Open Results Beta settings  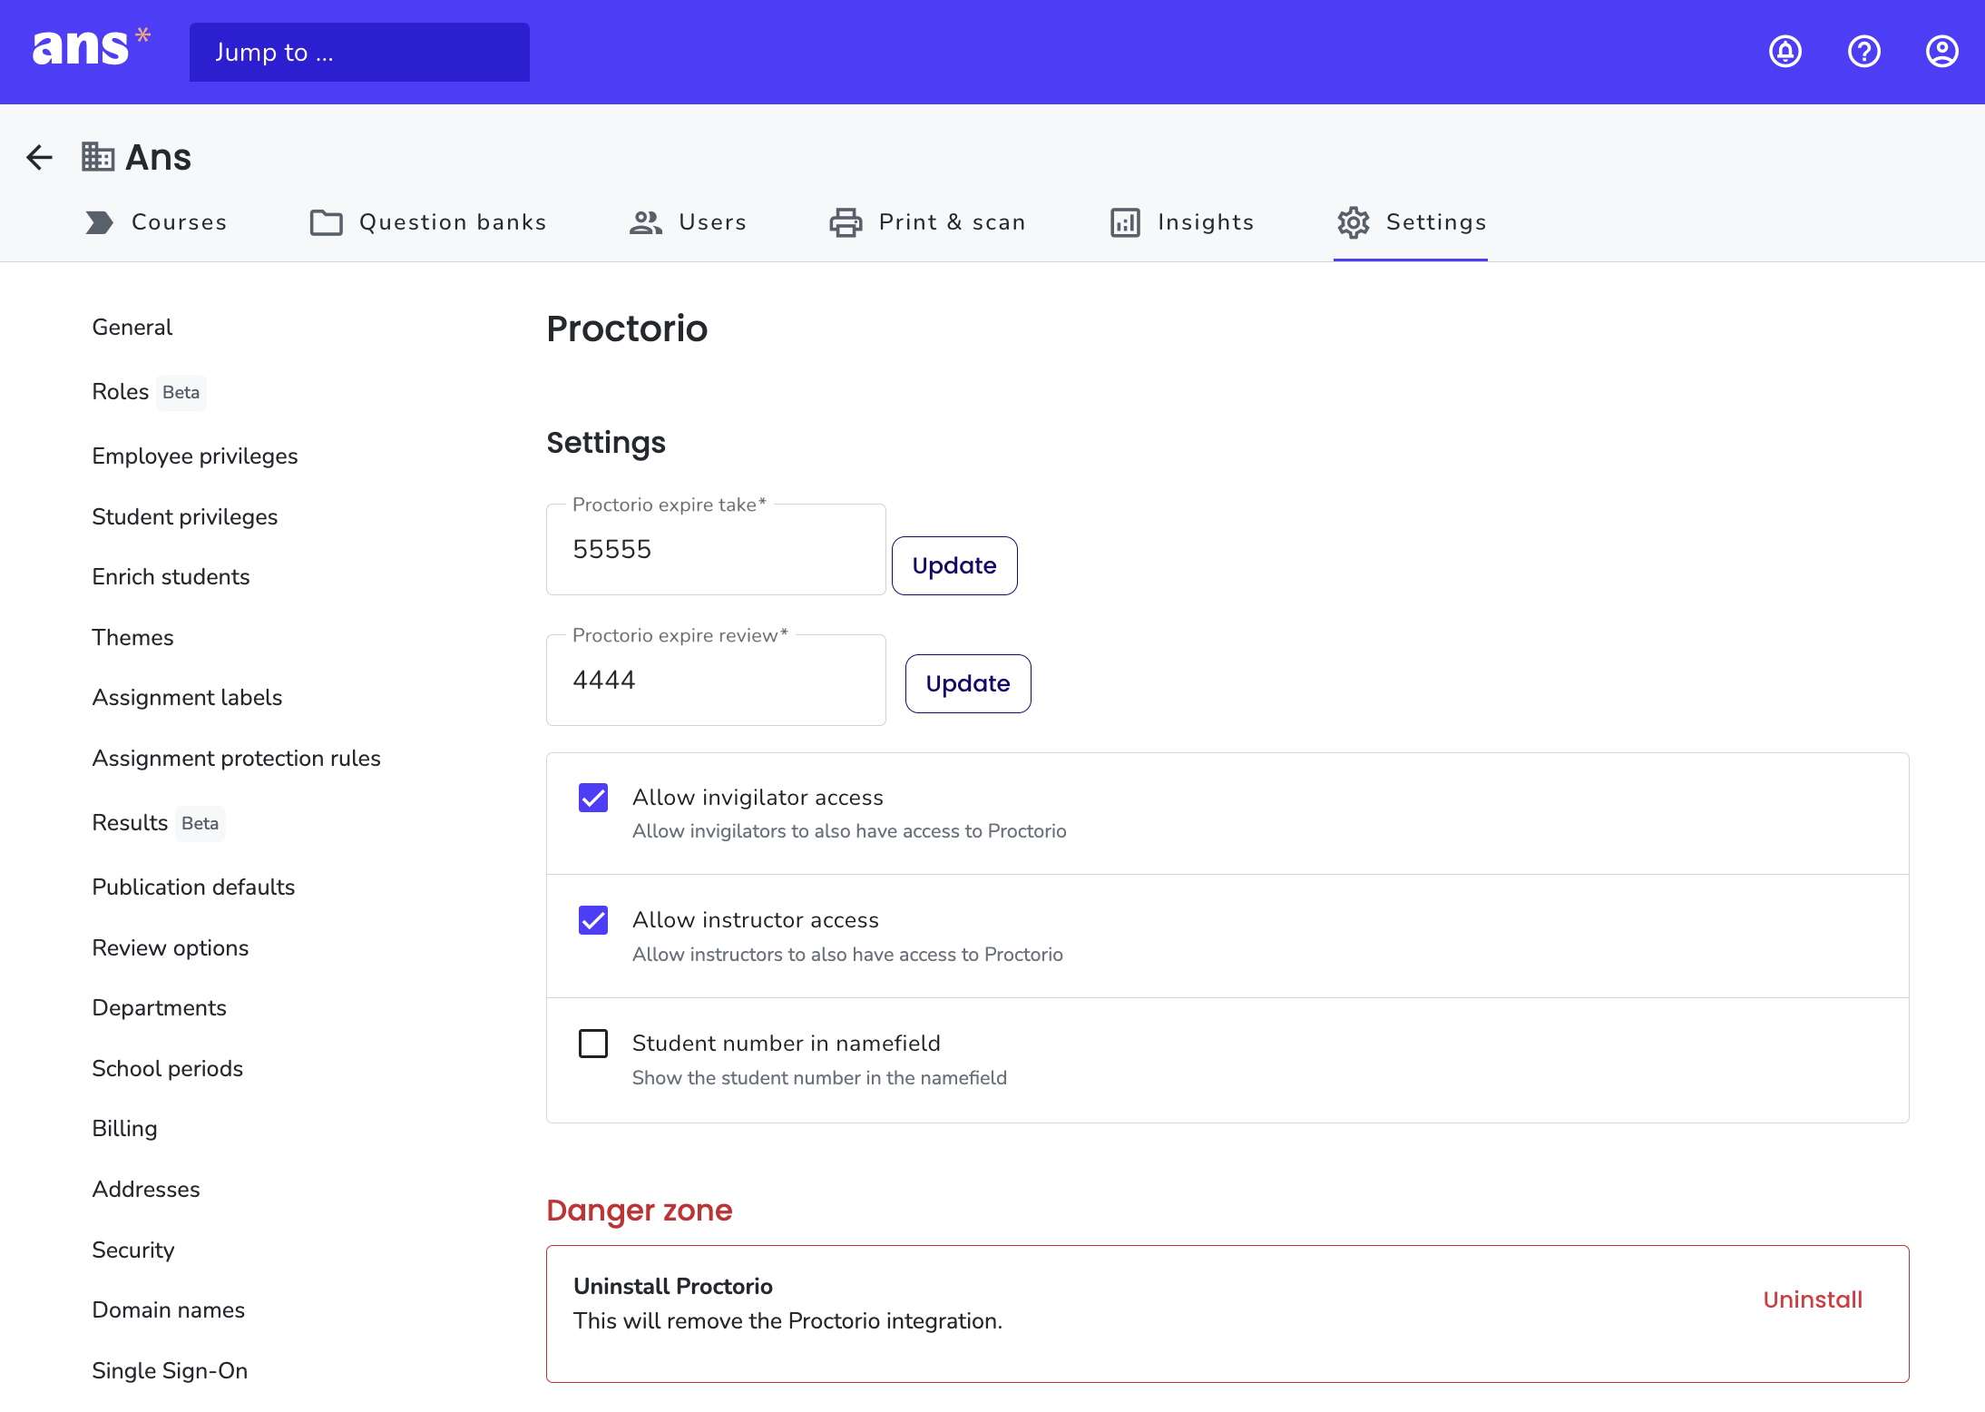click(158, 823)
